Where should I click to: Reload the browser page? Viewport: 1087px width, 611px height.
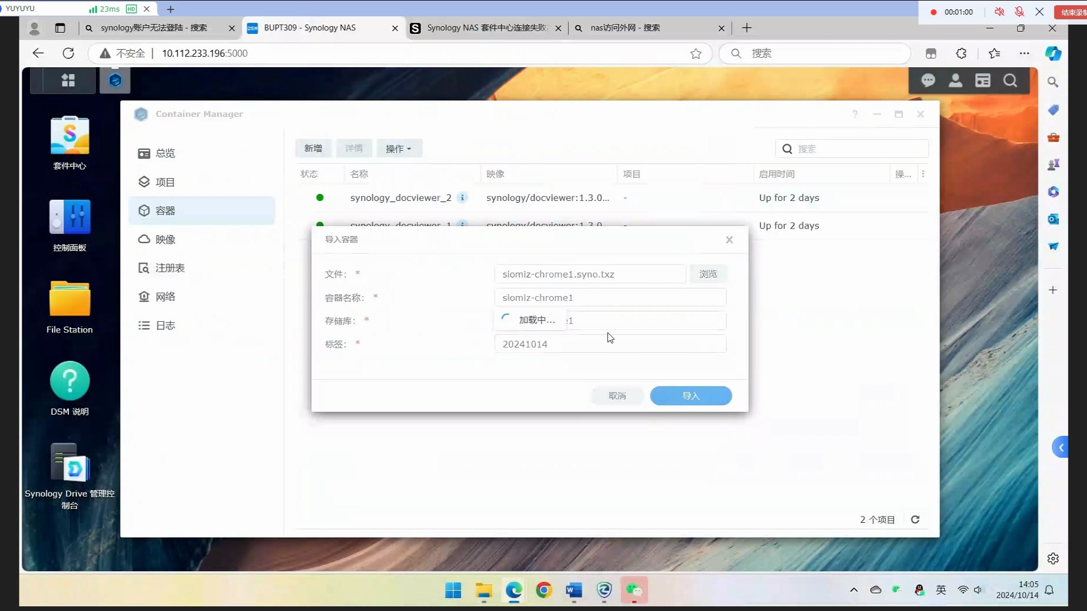tap(68, 53)
